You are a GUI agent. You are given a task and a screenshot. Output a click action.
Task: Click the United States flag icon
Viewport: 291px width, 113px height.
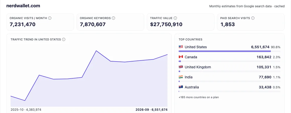tap(181, 47)
